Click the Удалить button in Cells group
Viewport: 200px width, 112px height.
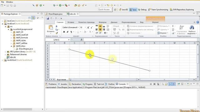coord(163,30)
